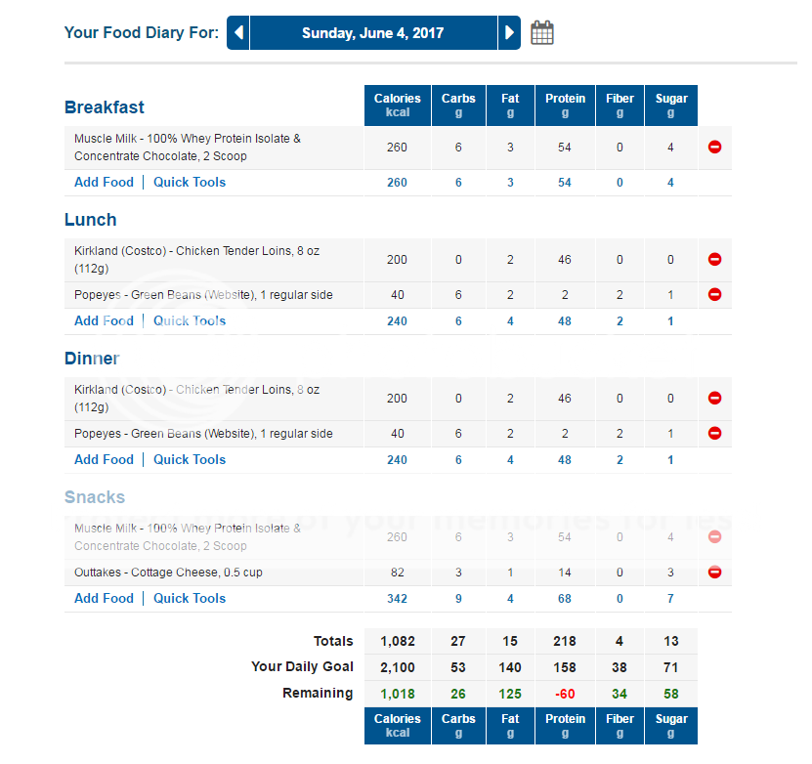The width and height of the screenshot is (812, 764).
Task: Remove Dinner Chicken Tender Loins entry
Action: tap(714, 399)
